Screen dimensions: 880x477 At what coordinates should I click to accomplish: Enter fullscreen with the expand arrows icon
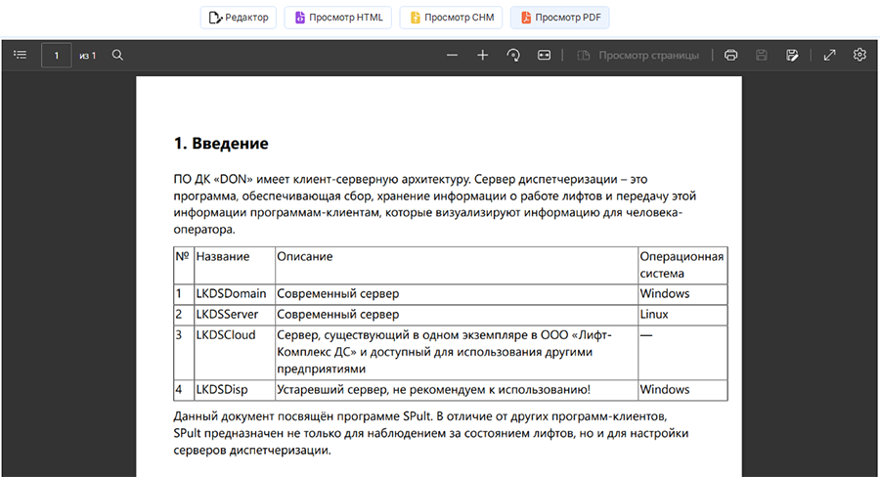(x=829, y=55)
